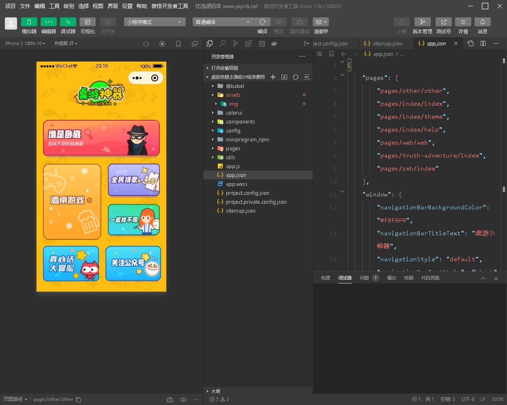Click the mini program capsule menu dots
This screenshot has width=507, height=405.
pos(137,78)
